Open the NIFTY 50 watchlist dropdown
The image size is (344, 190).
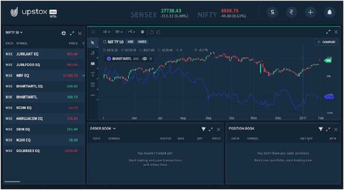[x=14, y=33]
